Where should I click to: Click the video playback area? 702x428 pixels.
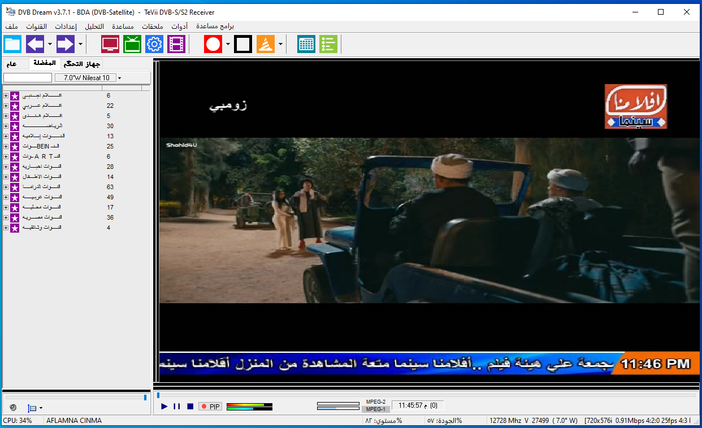coord(429,220)
